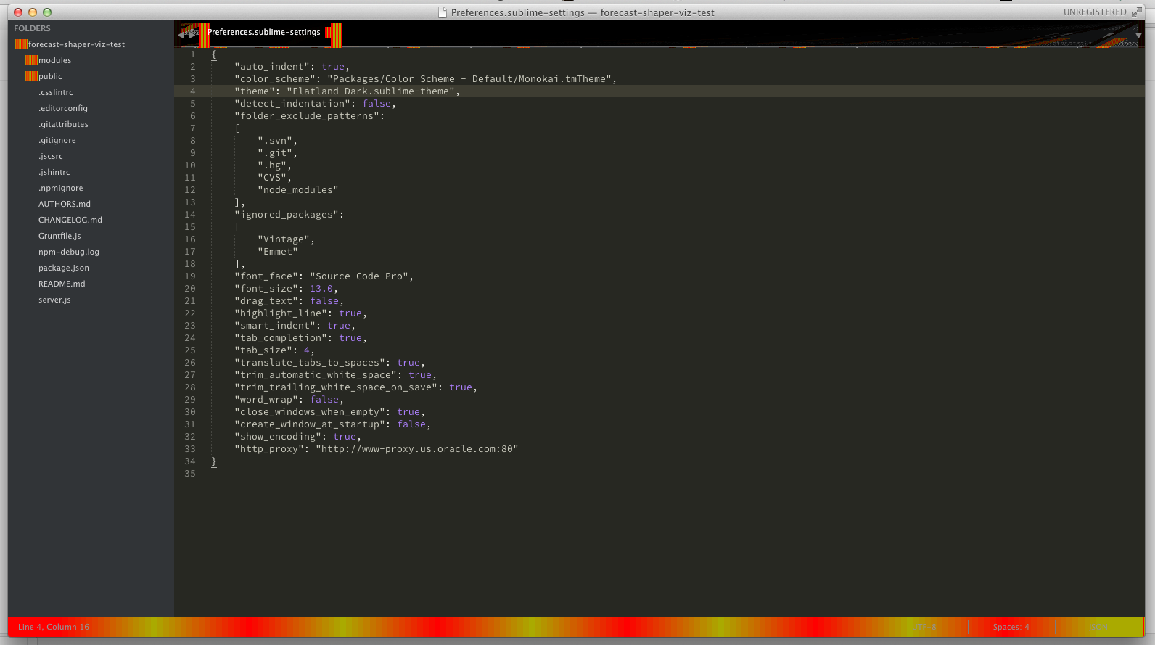Select the Preferences.sublime-settings tab

pos(263,33)
